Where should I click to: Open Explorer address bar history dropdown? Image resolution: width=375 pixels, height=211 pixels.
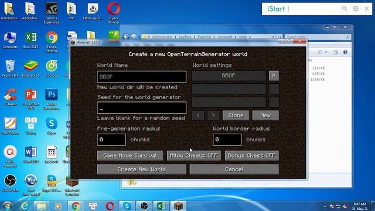[x=273, y=37]
